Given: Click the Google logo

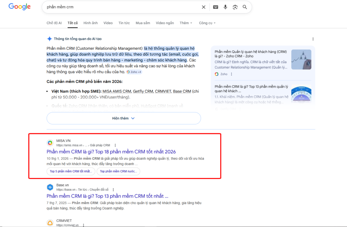Looking at the screenshot, I should click(x=19, y=7).
